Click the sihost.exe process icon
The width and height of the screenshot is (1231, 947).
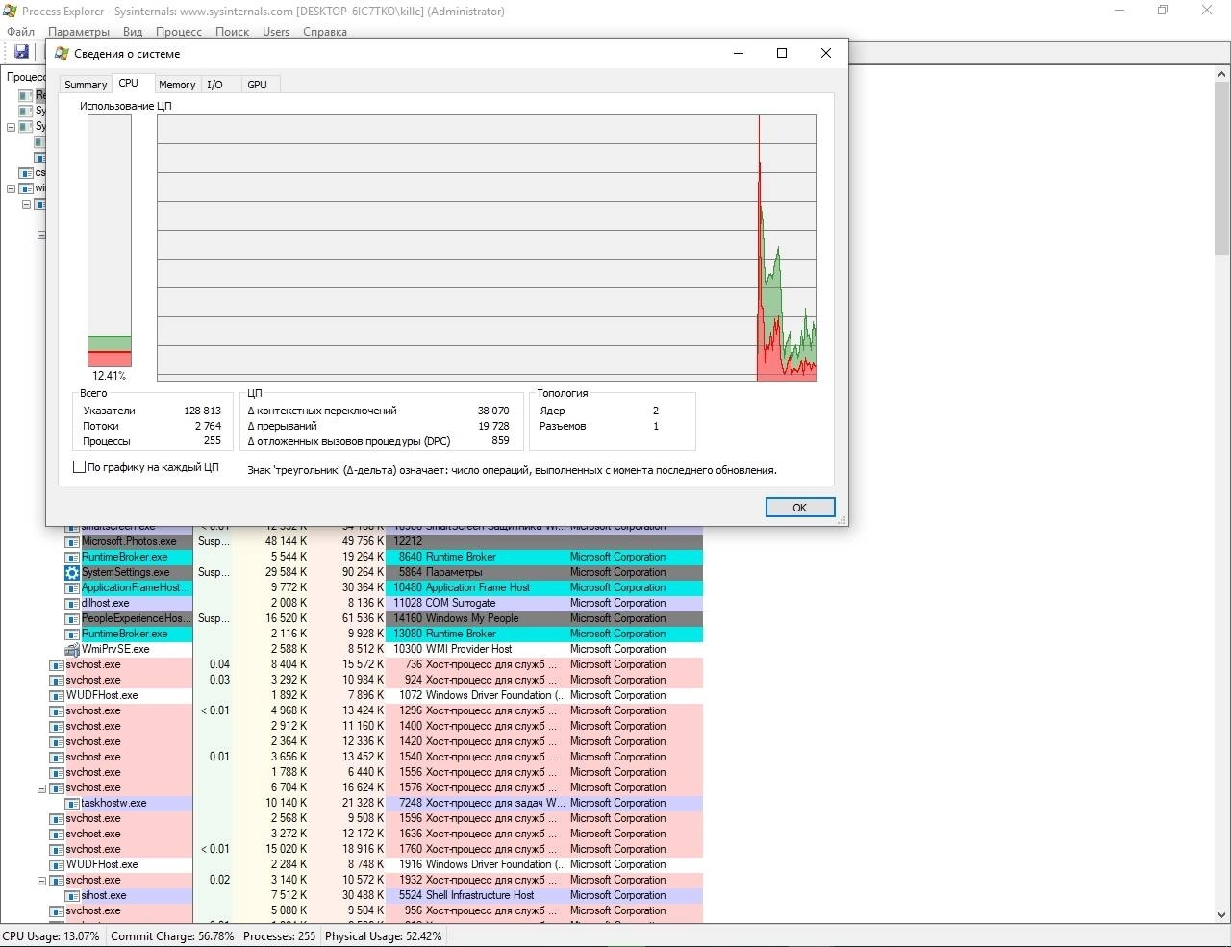(72, 895)
